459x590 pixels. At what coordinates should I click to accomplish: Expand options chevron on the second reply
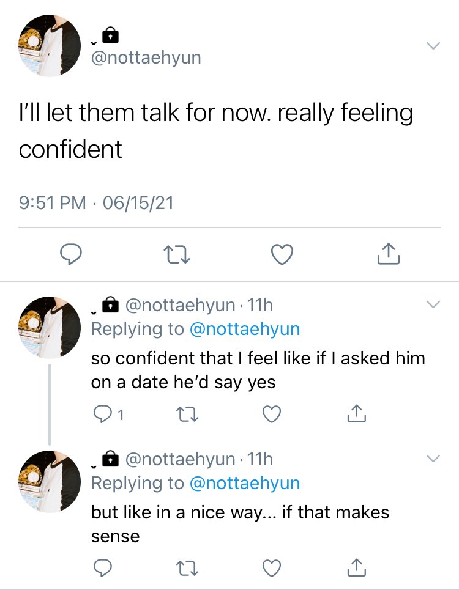point(433,459)
